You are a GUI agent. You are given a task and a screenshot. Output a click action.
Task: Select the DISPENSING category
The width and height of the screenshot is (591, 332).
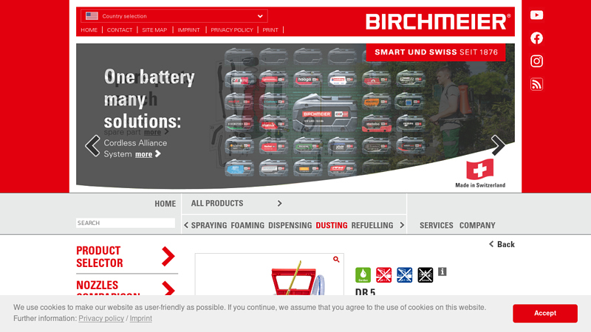[290, 225]
